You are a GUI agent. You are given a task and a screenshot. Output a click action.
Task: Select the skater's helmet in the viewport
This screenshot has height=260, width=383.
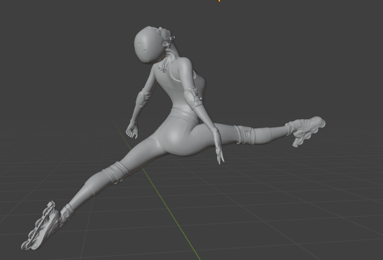pos(148,45)
